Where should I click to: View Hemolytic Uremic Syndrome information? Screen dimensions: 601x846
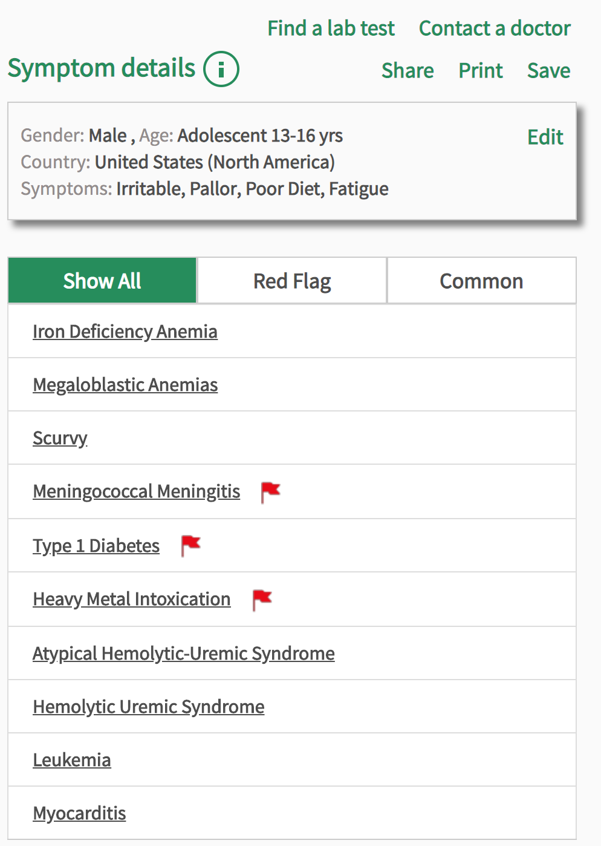coord(148,707)
